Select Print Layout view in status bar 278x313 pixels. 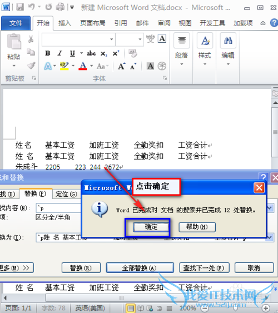click(x=131, y=308)
